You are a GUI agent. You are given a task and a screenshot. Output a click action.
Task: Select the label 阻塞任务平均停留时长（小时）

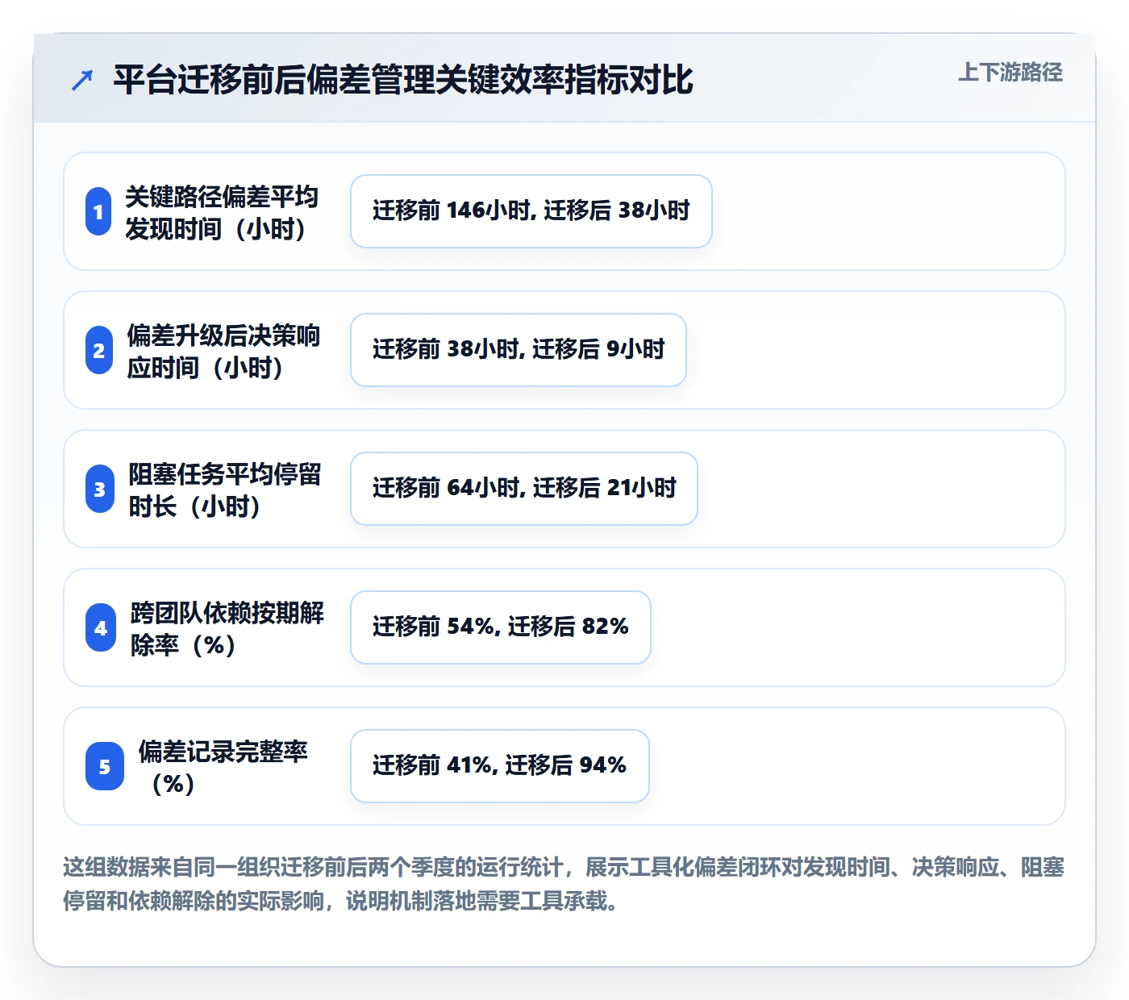225,490
